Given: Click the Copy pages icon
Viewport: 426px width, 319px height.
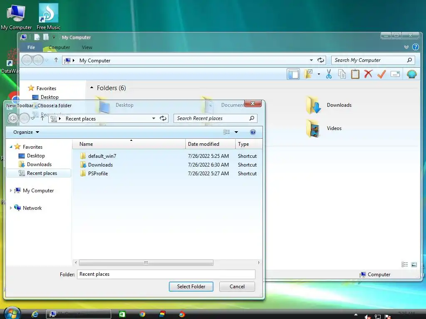Looking at the screenshot, I should pos(342,74).
